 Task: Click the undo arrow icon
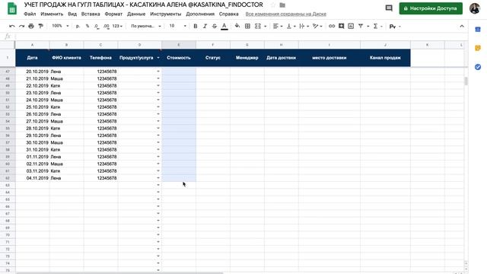point(12,27)
